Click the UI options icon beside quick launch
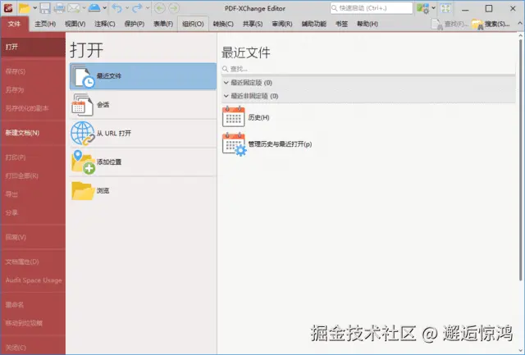The width and height of the screenshot is (525, 355). pyautogui.click(x=422, y=8)
